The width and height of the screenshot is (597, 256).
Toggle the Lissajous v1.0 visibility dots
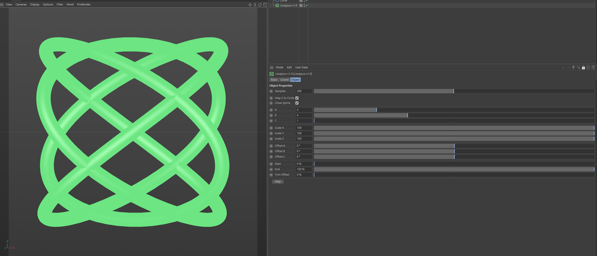[304, 6]
